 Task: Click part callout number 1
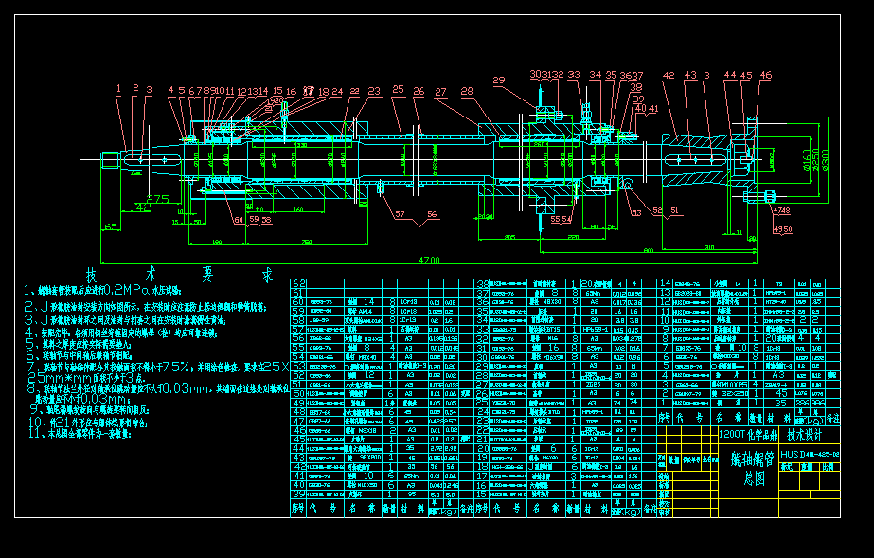119,89
